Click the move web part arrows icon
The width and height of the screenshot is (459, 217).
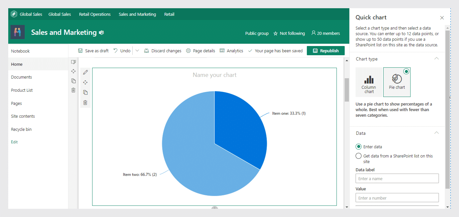[85, 82]
